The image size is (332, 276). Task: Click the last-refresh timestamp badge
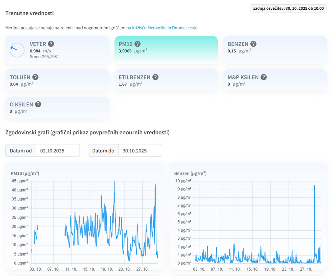click(x=288, y=8)
